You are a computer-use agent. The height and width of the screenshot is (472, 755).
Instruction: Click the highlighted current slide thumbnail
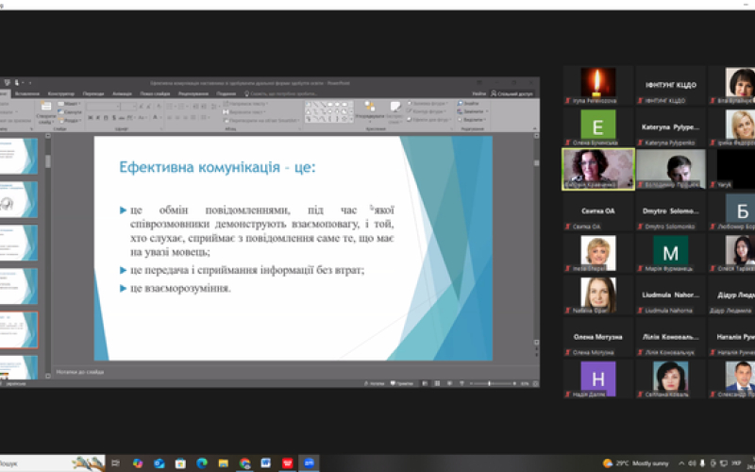18,329
